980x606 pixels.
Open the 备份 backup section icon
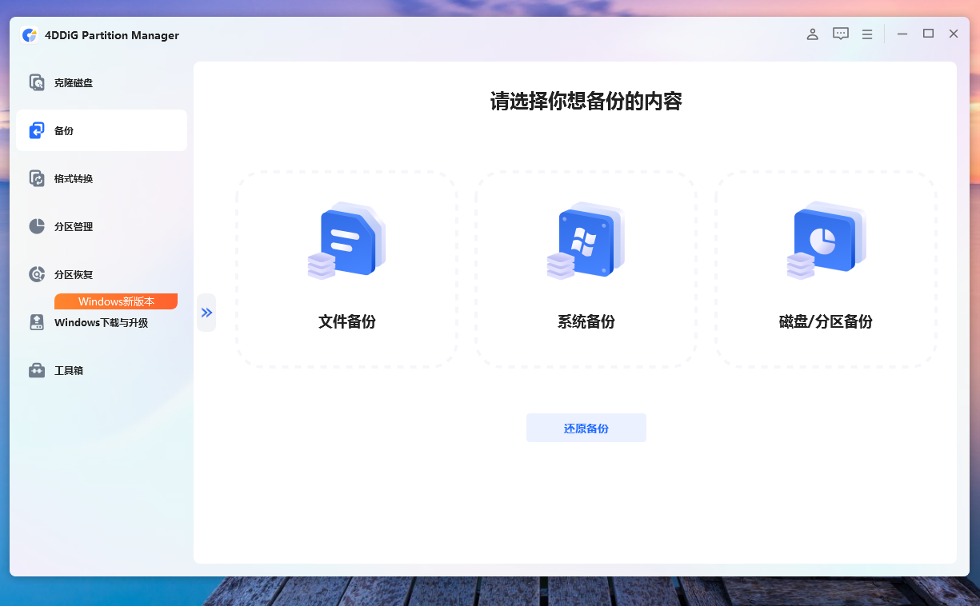click(x=37, y=130)
